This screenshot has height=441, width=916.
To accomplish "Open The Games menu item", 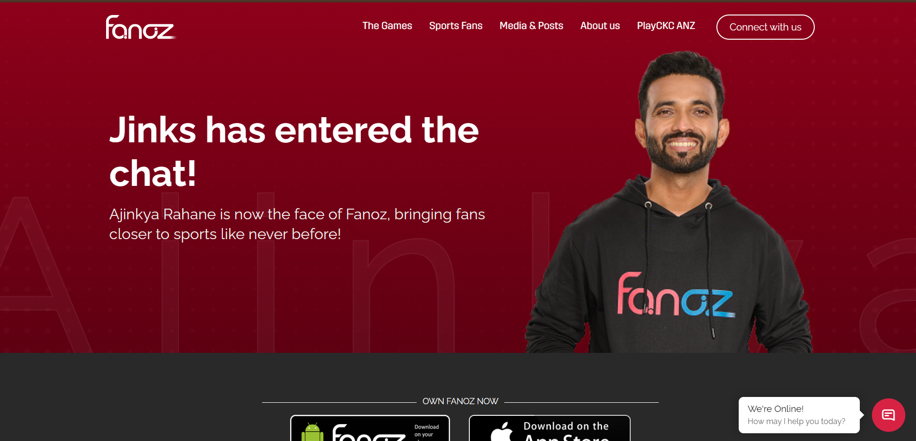I will coord(387,26).
